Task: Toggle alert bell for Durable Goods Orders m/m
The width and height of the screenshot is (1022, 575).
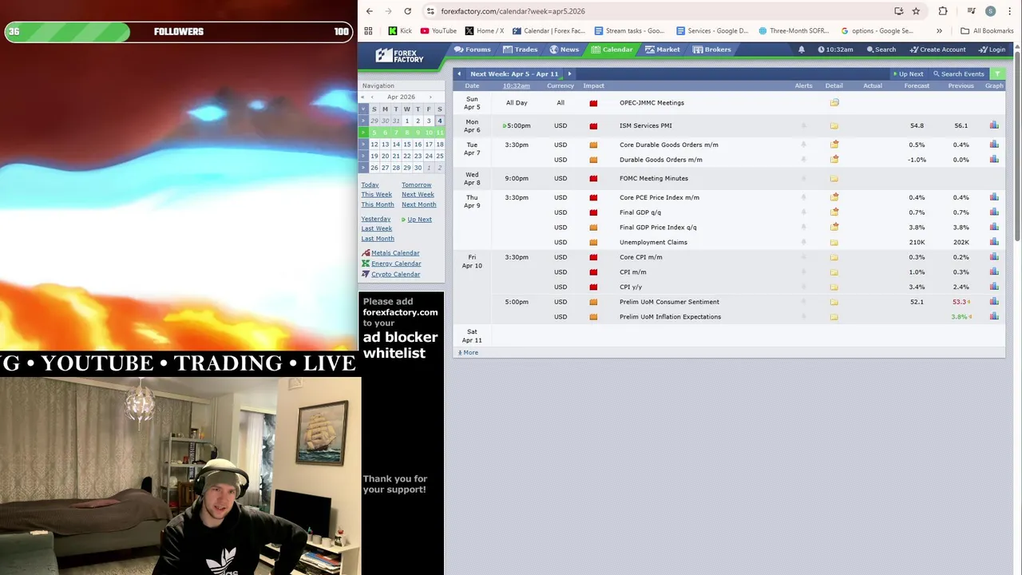Action: pyautogui.click(x=803, y=160)
